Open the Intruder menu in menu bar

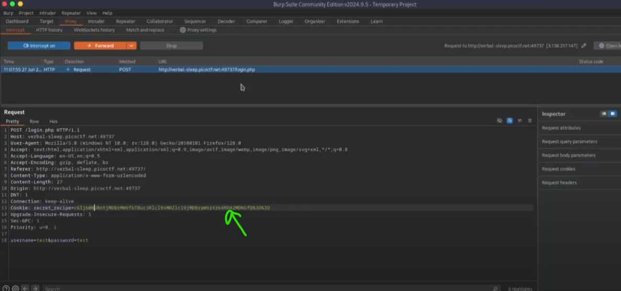point(48,13)
